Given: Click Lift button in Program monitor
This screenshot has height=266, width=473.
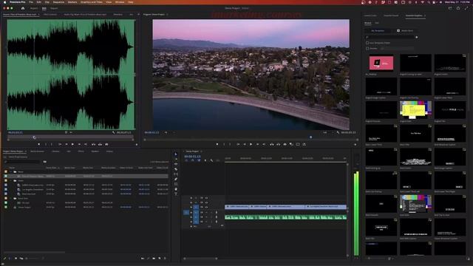Looking at the screenshot, I should [272, 145].
